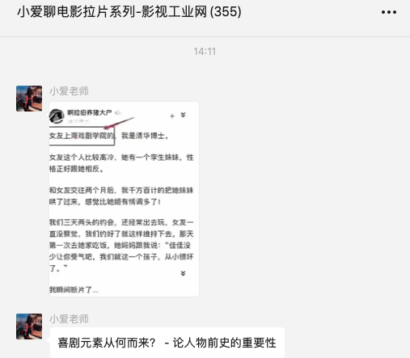This screenshot has height=358, width=410.
Task: Click the boxed text 女友上海戏剧学院的
Action: click(x=82, y=136)
